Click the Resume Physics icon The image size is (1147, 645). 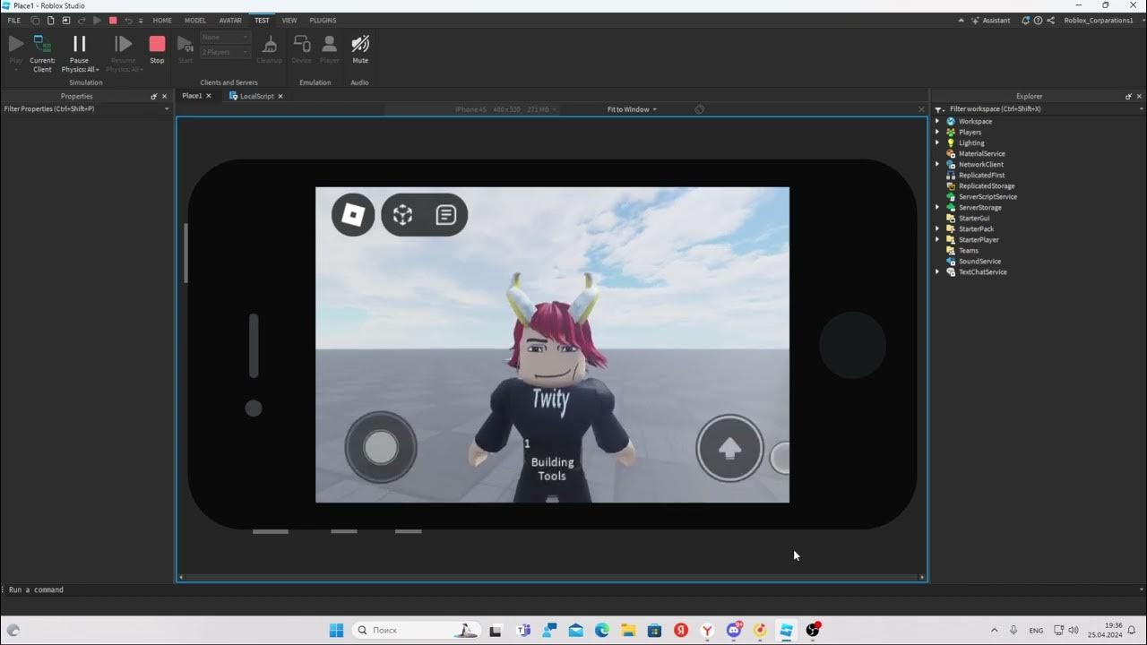click(124, 44)
